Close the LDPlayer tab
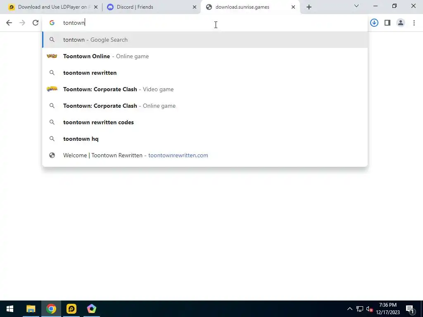This screenshot has width=423, height=317. click(x=96, y=7)
